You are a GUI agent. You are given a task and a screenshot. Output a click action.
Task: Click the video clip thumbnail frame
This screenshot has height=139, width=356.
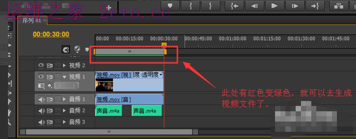coord(104,85)
